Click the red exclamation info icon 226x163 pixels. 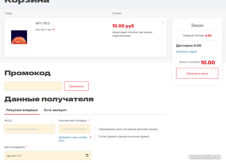tap(90, 137)
